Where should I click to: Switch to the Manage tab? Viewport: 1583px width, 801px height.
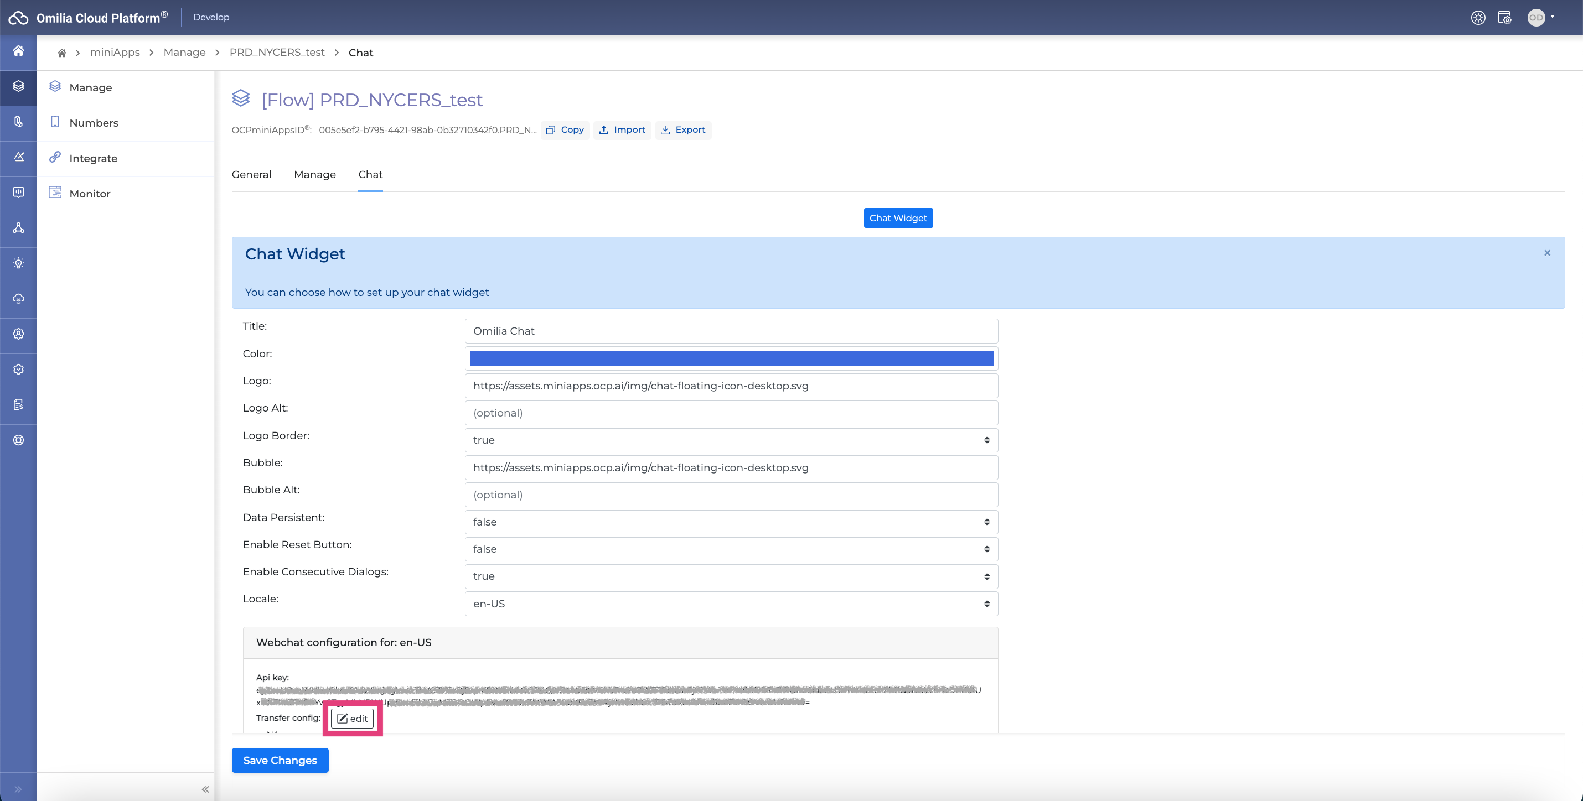point(314,174)
